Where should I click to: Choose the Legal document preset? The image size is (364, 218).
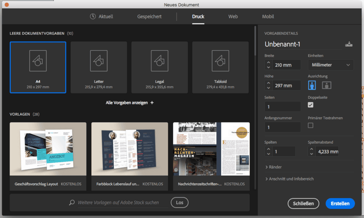[x=160, y=67]
